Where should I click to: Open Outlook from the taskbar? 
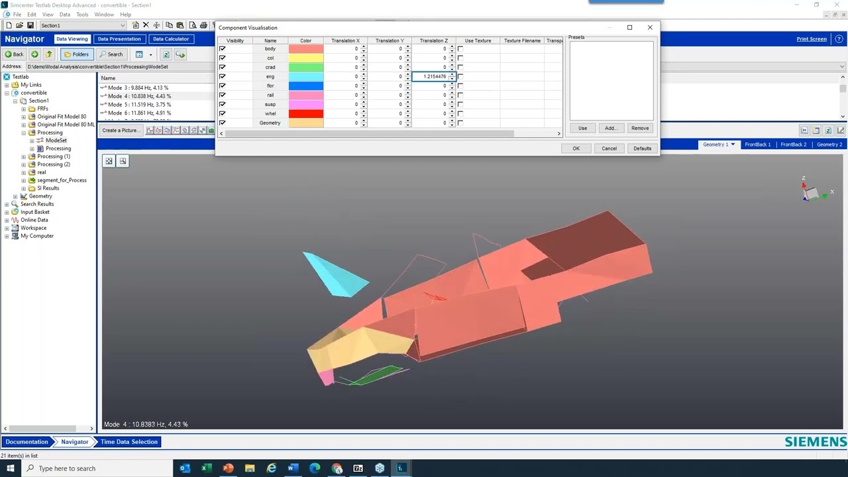coord(185,468)
